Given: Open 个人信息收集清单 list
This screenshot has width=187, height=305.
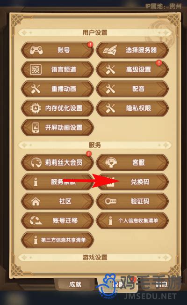Looking at the screenshot, I should (x=132, y=221).
